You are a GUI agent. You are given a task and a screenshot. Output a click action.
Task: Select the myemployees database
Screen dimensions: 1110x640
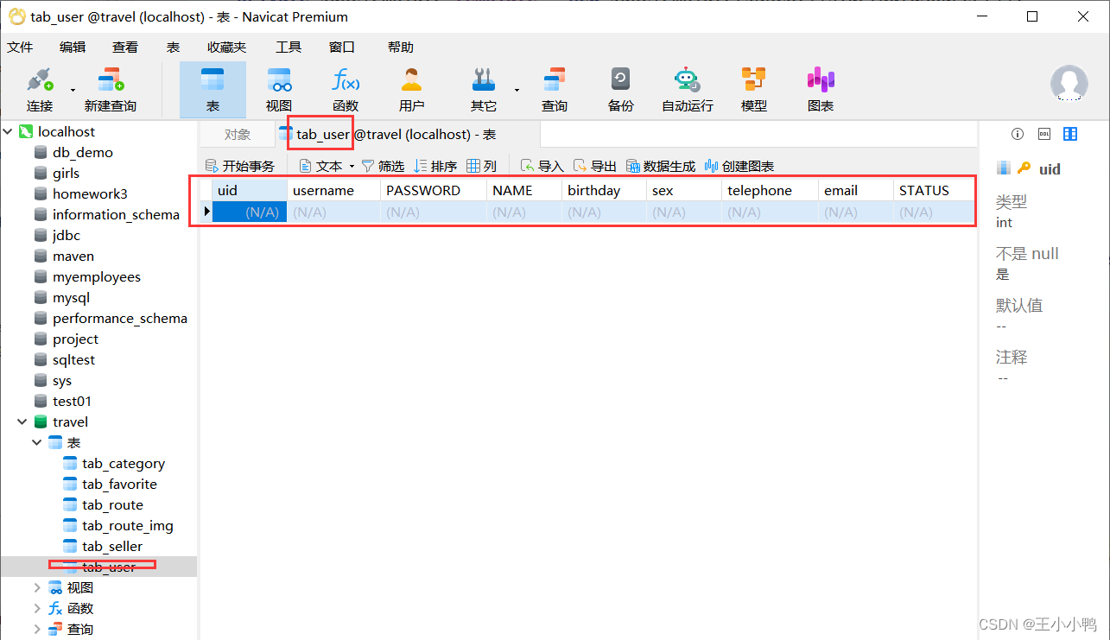tap(97, 276)
